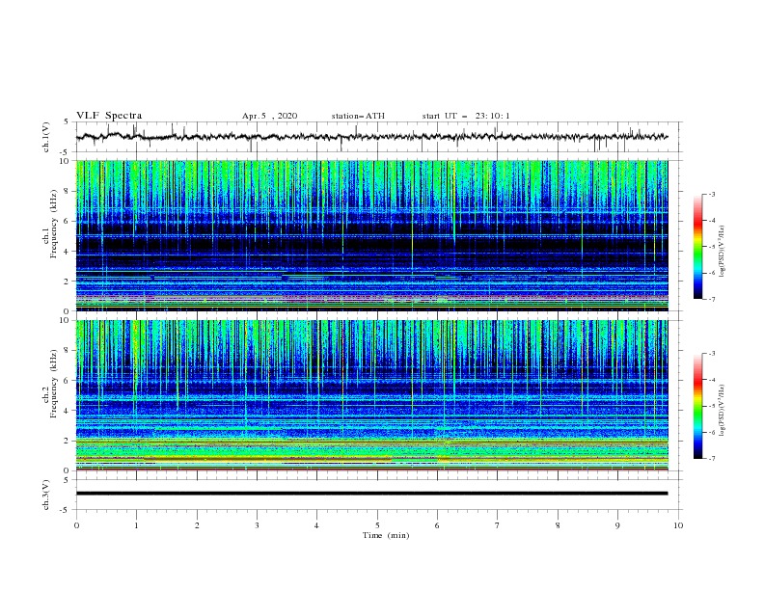
Task: Click the 'ch.3(V)' axis label
Action: 46,495
